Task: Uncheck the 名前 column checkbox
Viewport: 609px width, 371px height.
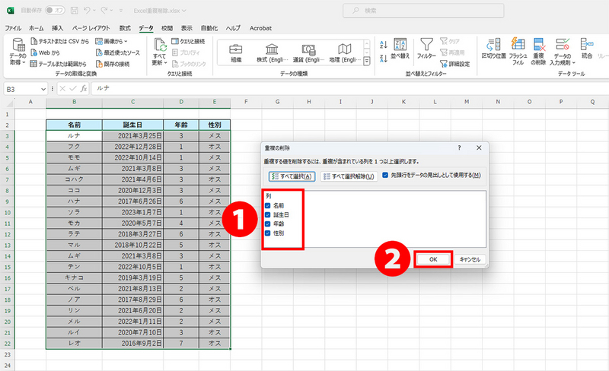Action: click(x=268, y=205)
